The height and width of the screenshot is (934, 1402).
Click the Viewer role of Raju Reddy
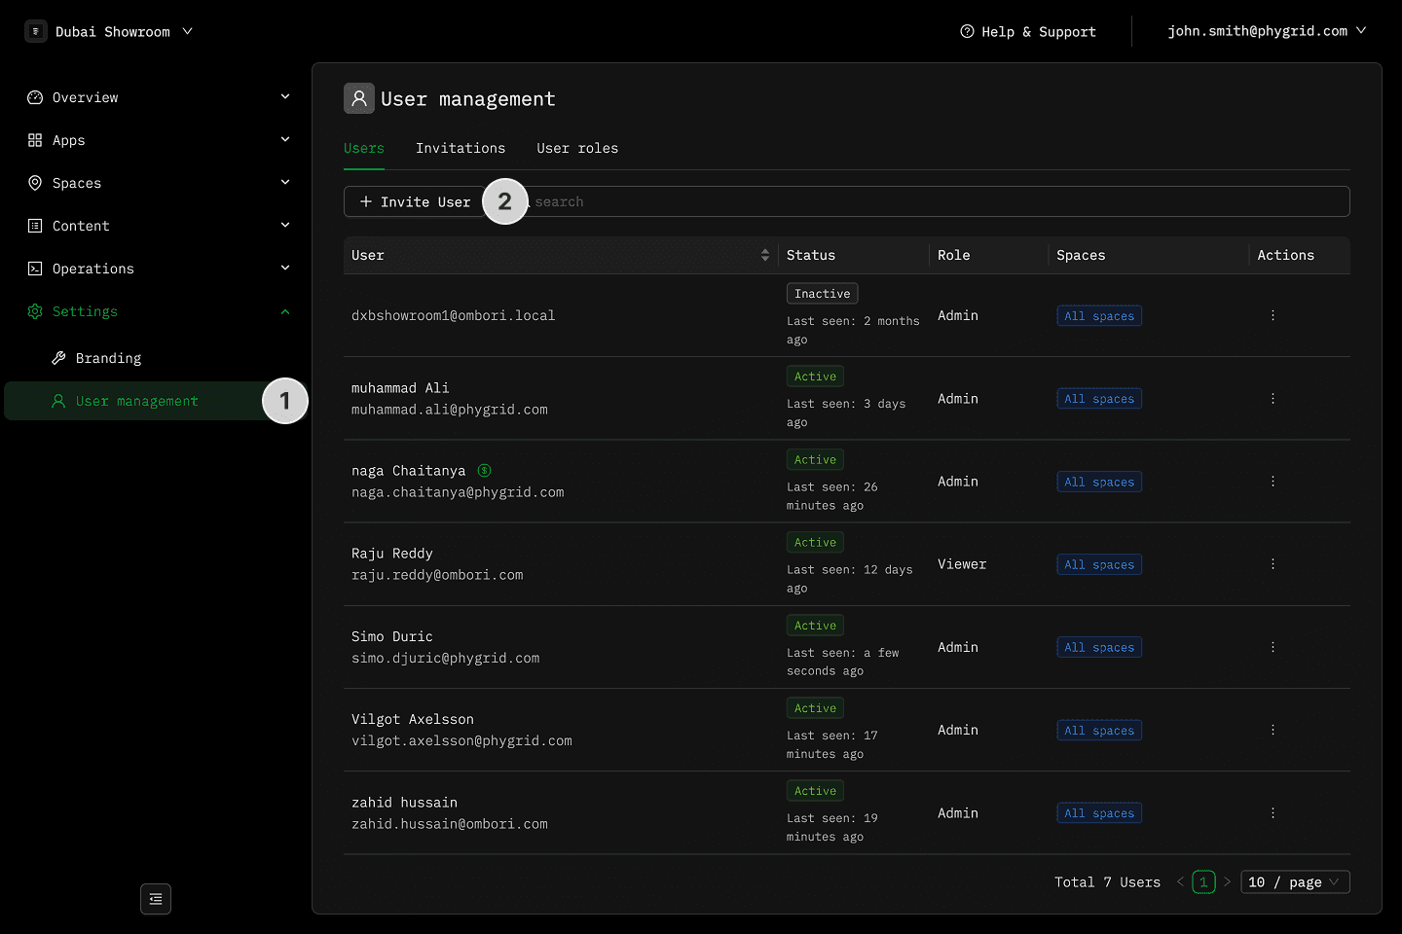pyautogui.click(x=962, y=564)
